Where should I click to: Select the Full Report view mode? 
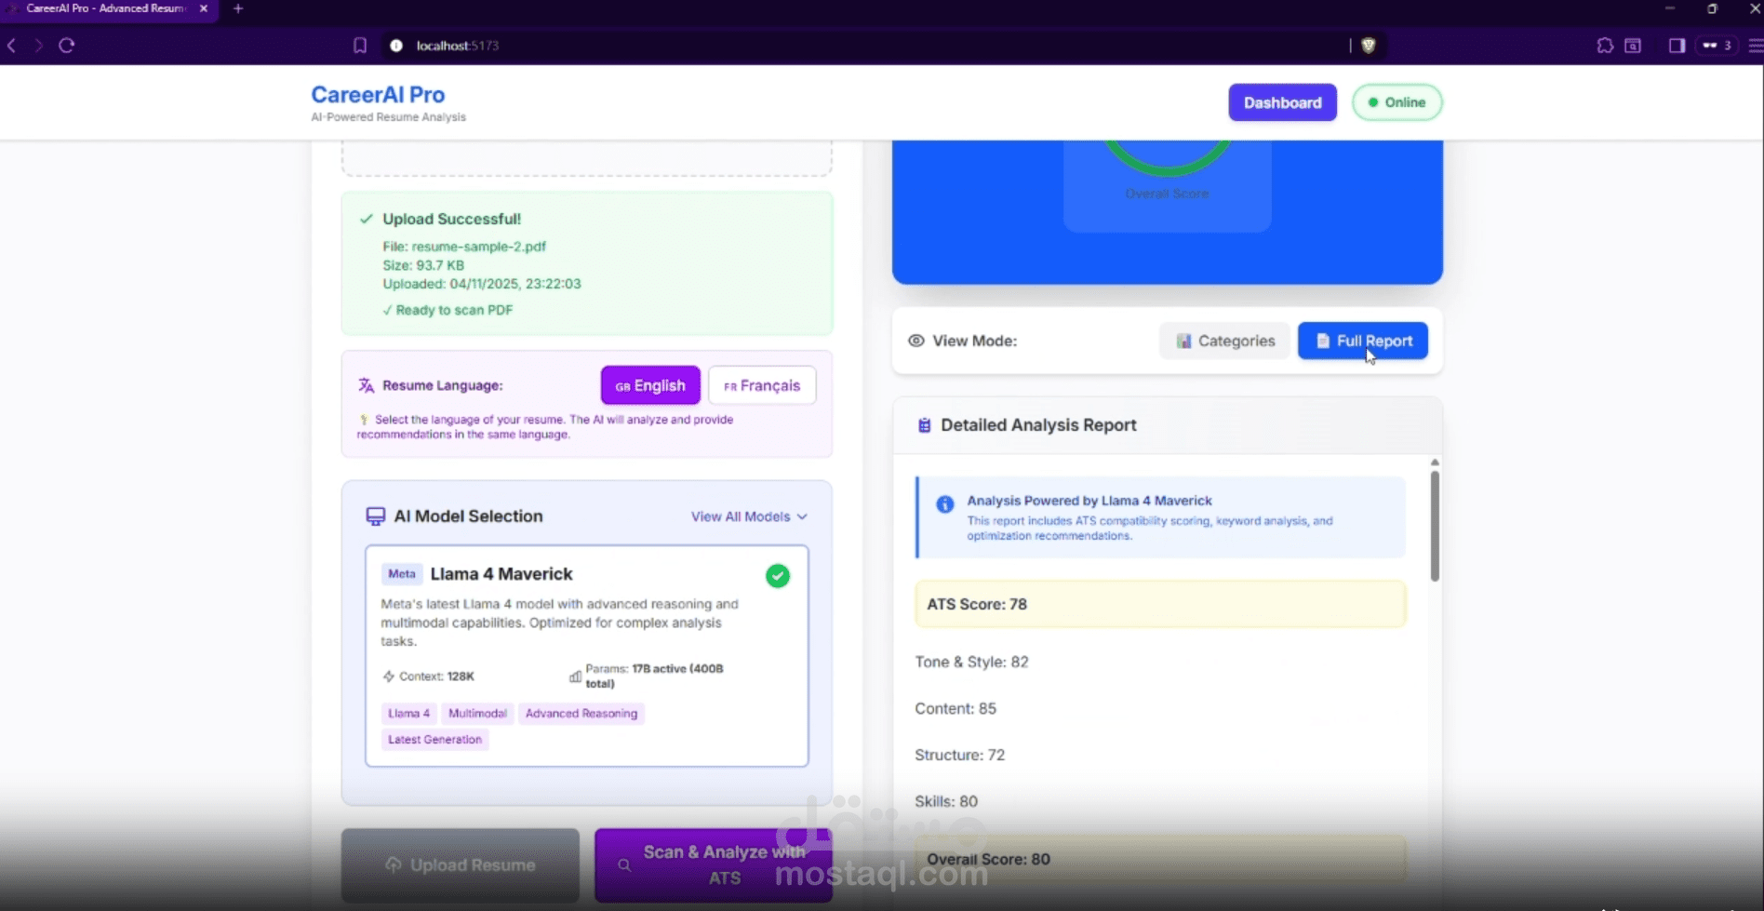tap(1362, 341)
